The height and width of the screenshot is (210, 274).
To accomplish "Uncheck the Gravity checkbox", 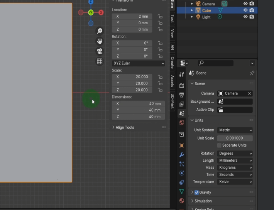I will [x=196, y=192].
